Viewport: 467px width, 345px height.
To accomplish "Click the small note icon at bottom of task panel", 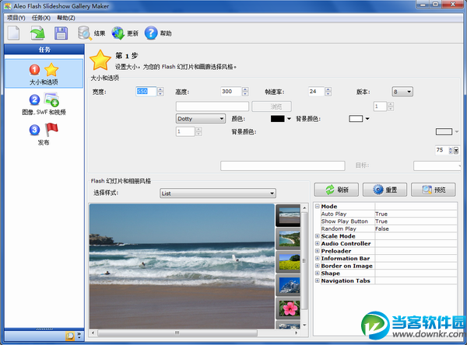I will tap(70, 336).
